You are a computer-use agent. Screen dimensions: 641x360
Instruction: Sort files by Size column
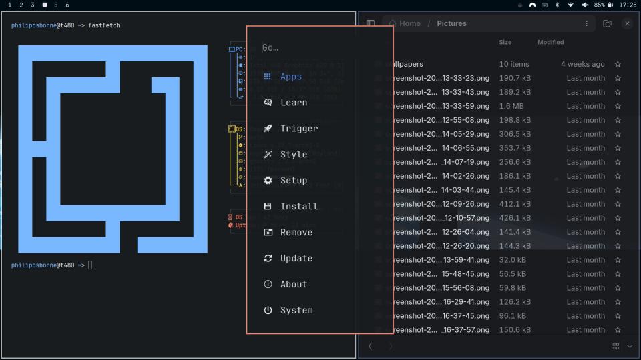point(505,42)
